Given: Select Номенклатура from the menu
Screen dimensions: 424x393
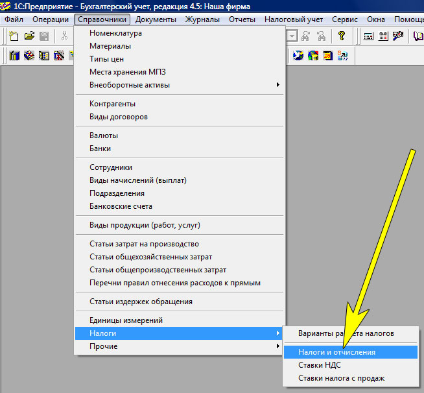Looking at the screenshot, I should pyautogui.click(x=180, y=33).
